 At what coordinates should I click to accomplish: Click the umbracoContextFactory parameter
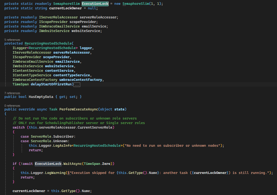click(x=81, y=80)
